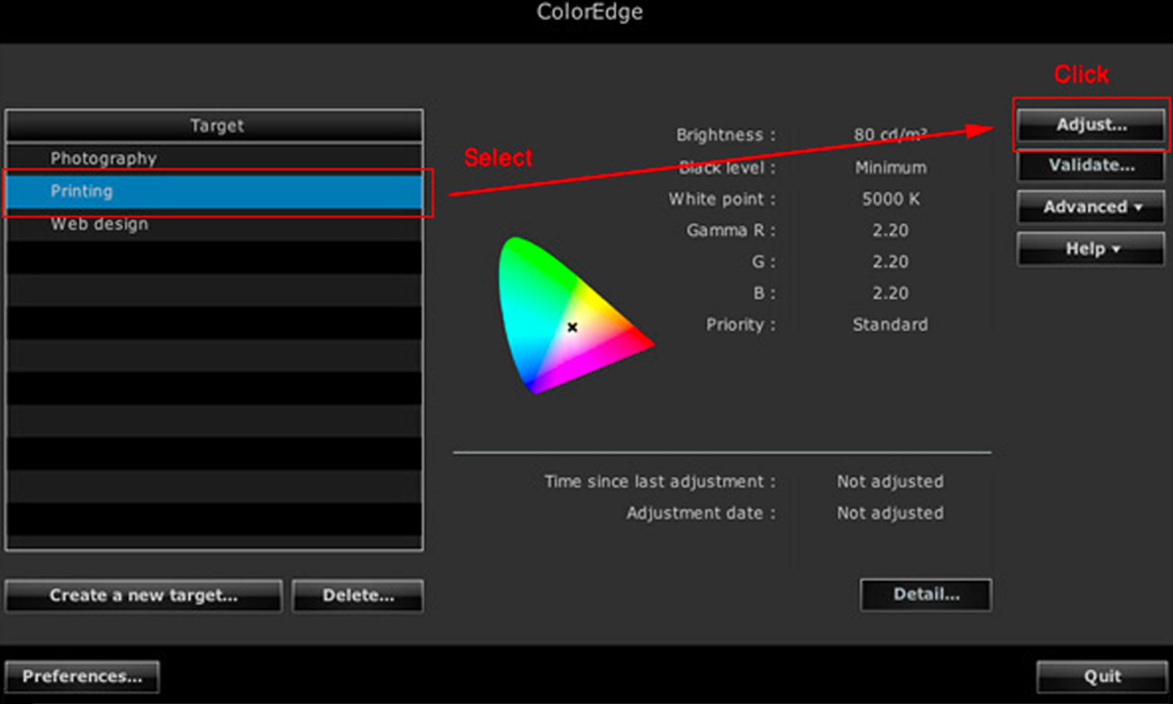Click the Minimum black level value

coord(891,167)
